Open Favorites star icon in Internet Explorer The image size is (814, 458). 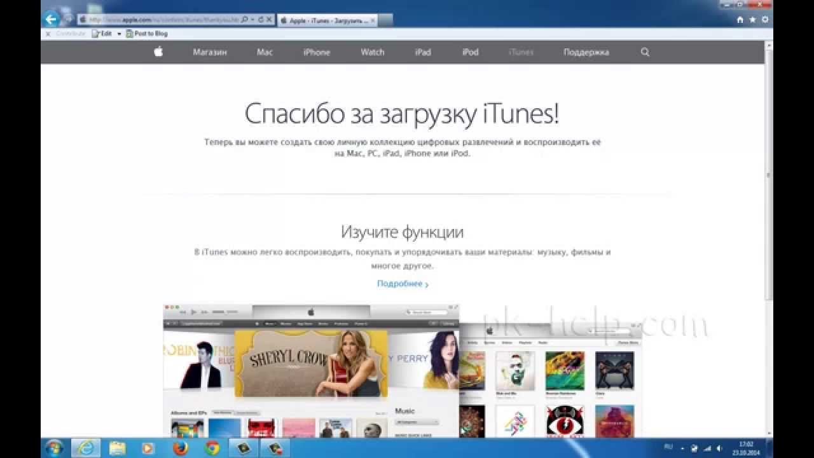pos(752,20)
